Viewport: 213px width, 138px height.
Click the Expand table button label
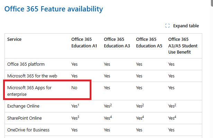[186, 26]
